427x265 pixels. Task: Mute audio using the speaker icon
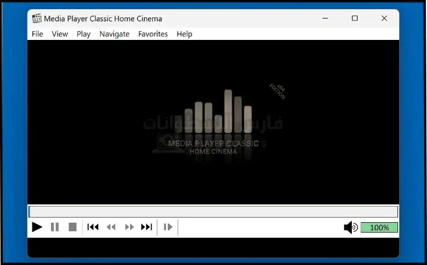[x=351, y=227]
